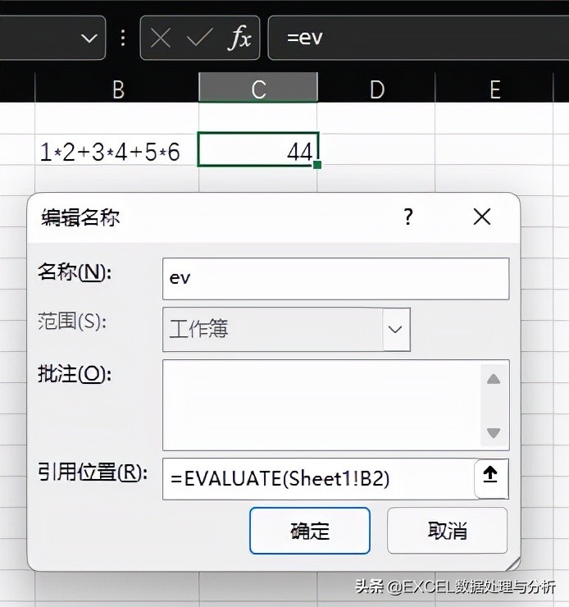Confirm formula entry with the checkmark icon
This screenshot has width=569, height=607.
(199, 38)
